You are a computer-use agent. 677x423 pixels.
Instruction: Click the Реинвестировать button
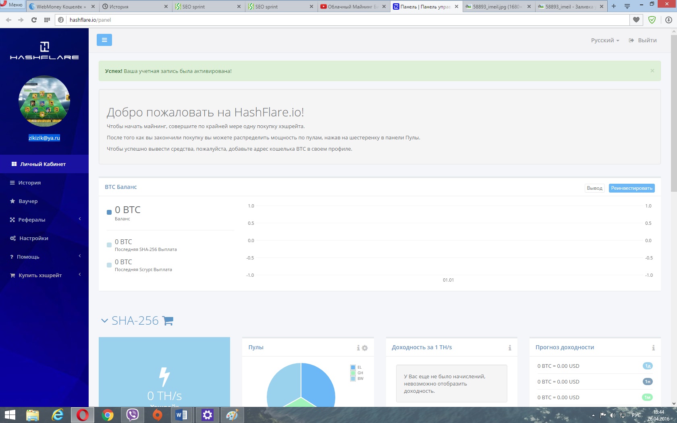pos(631,188)
